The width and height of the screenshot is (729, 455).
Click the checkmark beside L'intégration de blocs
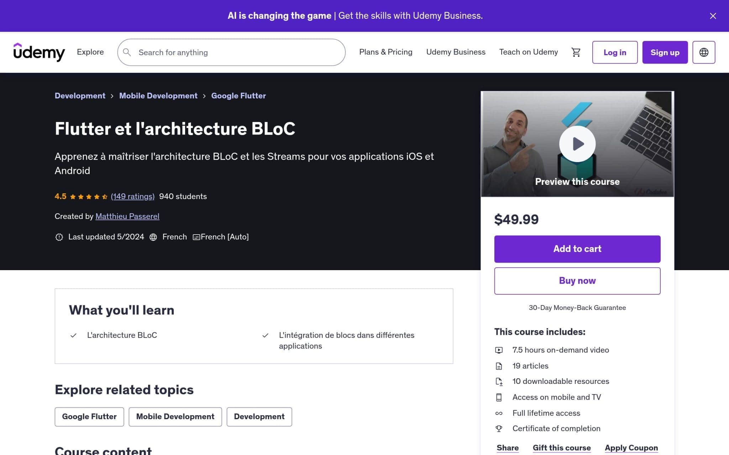265,335
